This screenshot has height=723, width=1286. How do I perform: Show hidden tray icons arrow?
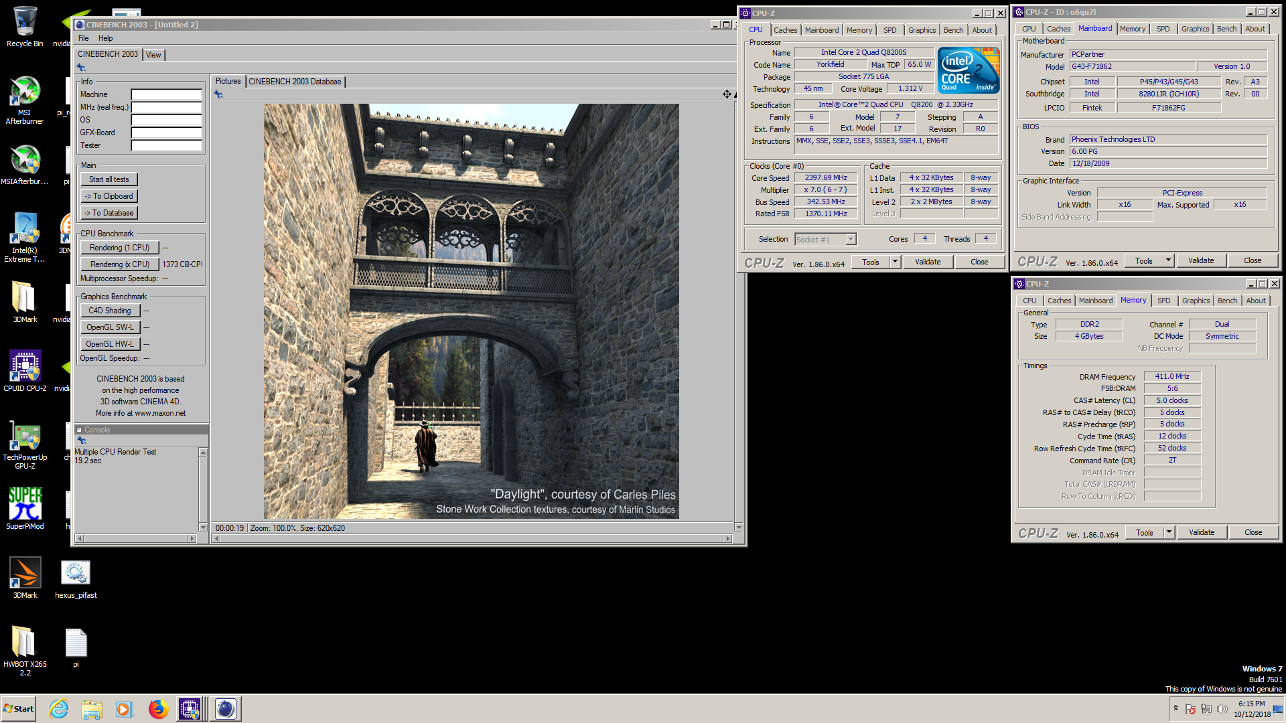pos(1175,708)
